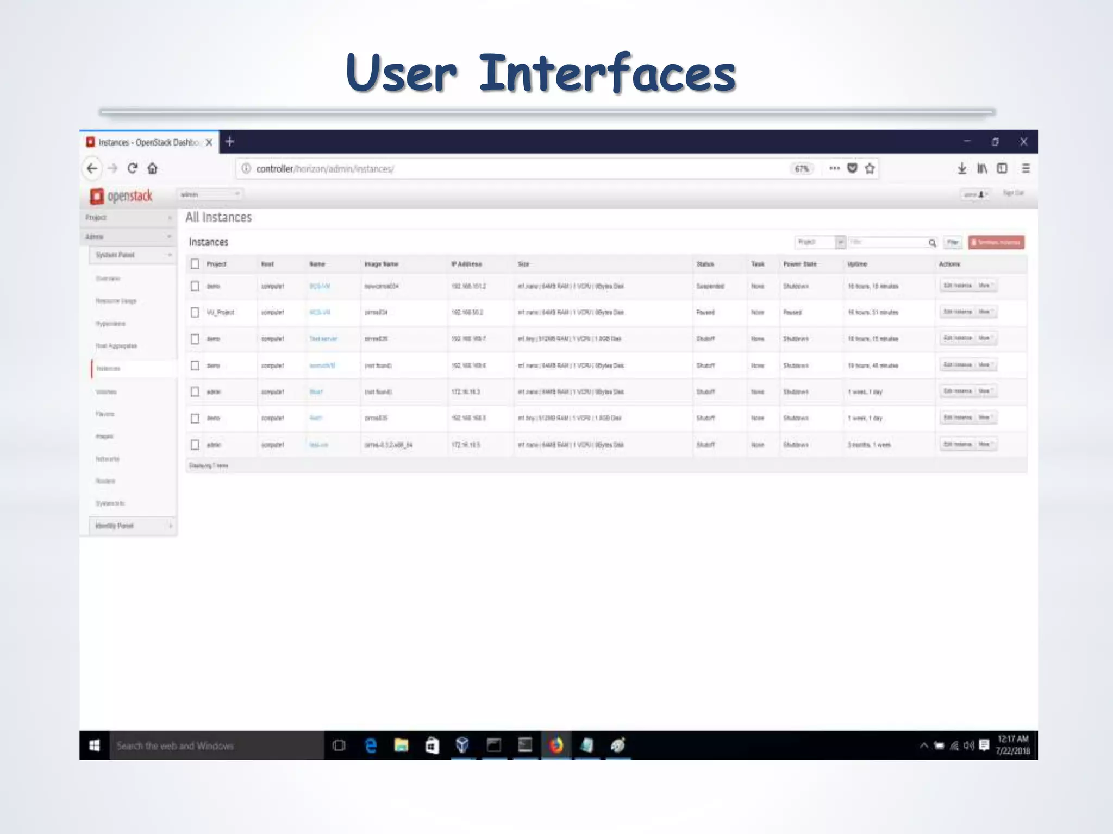Open More actions for the 3 months uptime instance

click(985, 444)
